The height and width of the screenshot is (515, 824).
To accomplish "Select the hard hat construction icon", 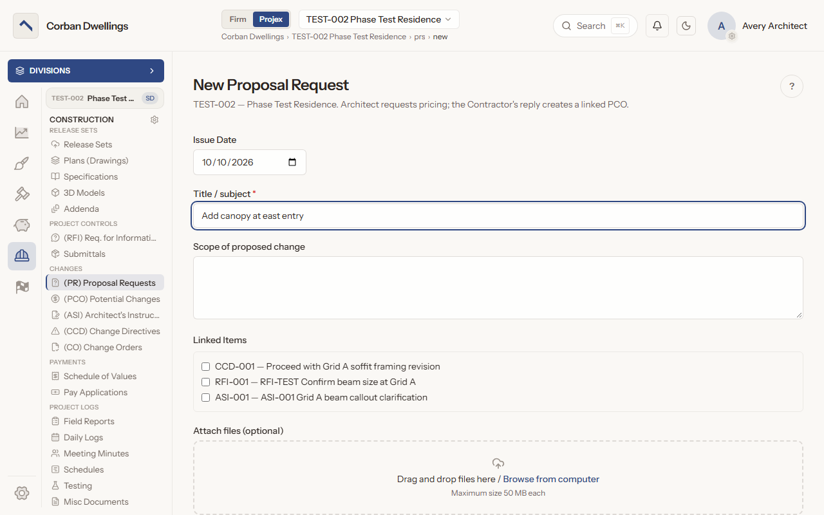I will (22, 256).
